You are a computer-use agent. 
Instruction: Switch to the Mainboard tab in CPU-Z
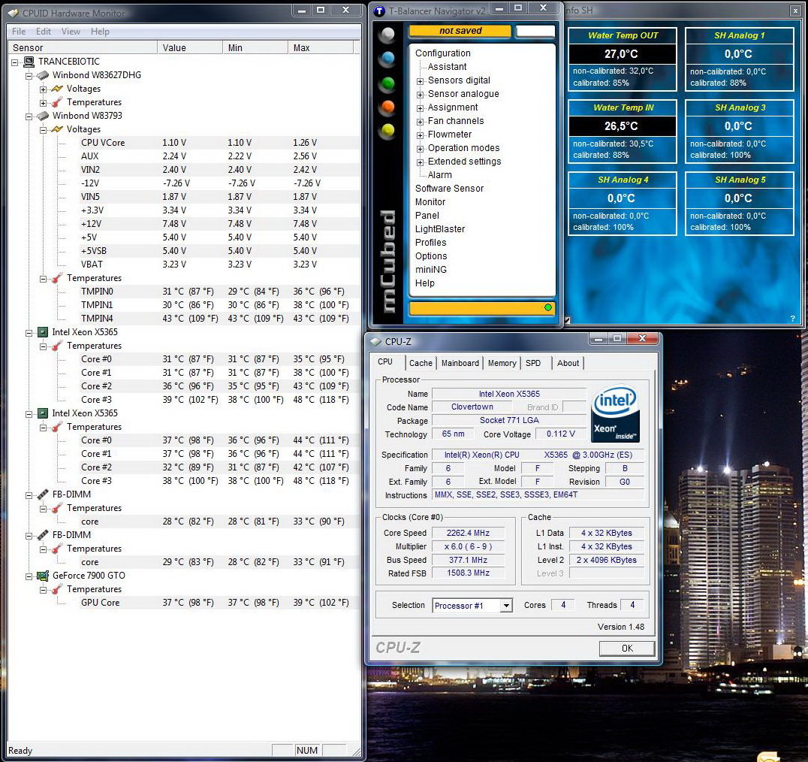(x=460, y=363)
